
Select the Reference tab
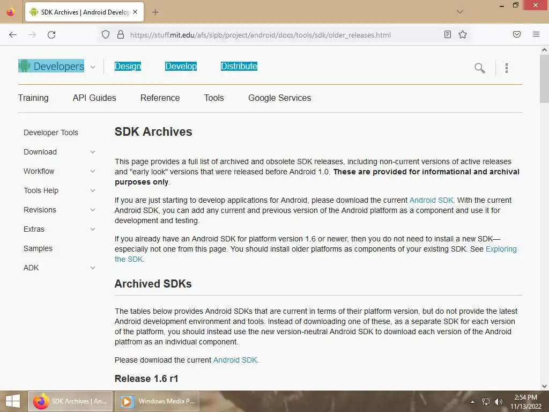[x=160, y=98]
